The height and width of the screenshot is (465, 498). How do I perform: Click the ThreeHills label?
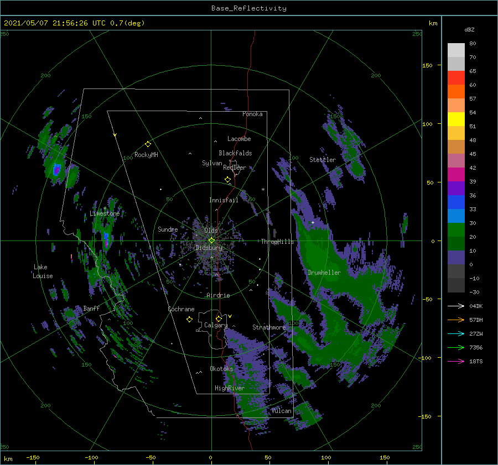[278, 242]
